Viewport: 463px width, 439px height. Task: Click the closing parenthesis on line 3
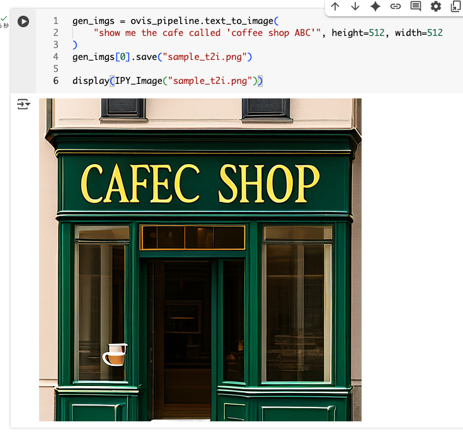point(75,45)
